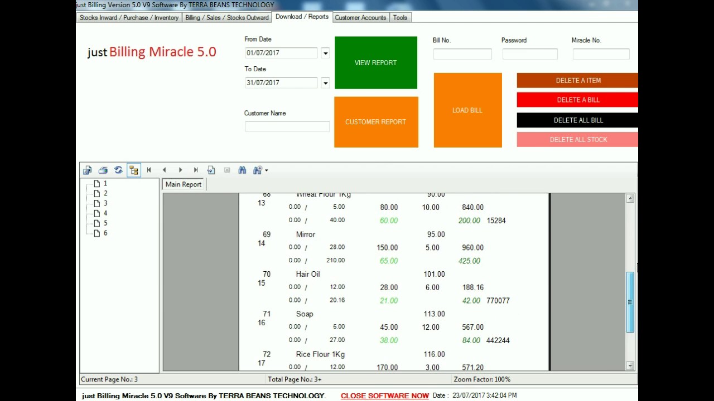Viewport: 714px width, 401px height.
Task: Open the To Date calendar dropdown
Action: 325,83
